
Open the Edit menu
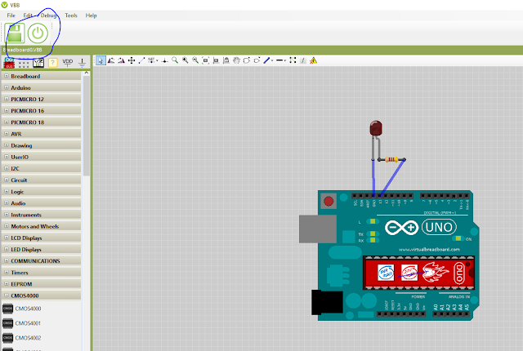pyautogui.click(x=28, y=16)
